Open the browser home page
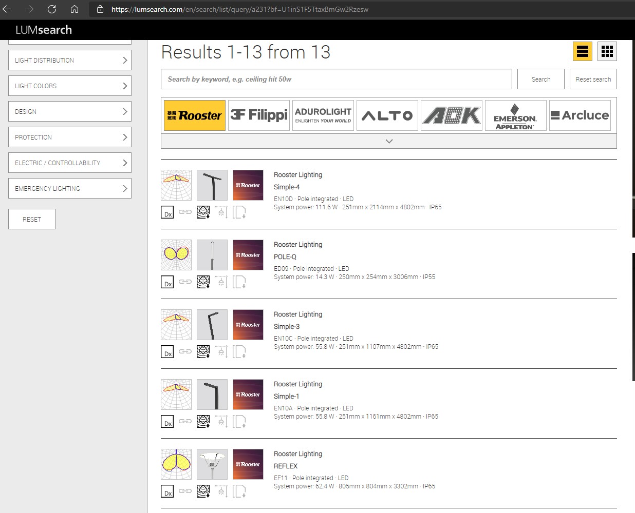635x513 pixels. pos(74,9)
